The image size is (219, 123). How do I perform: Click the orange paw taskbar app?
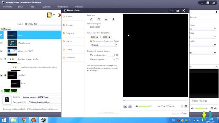coord(34,120)
